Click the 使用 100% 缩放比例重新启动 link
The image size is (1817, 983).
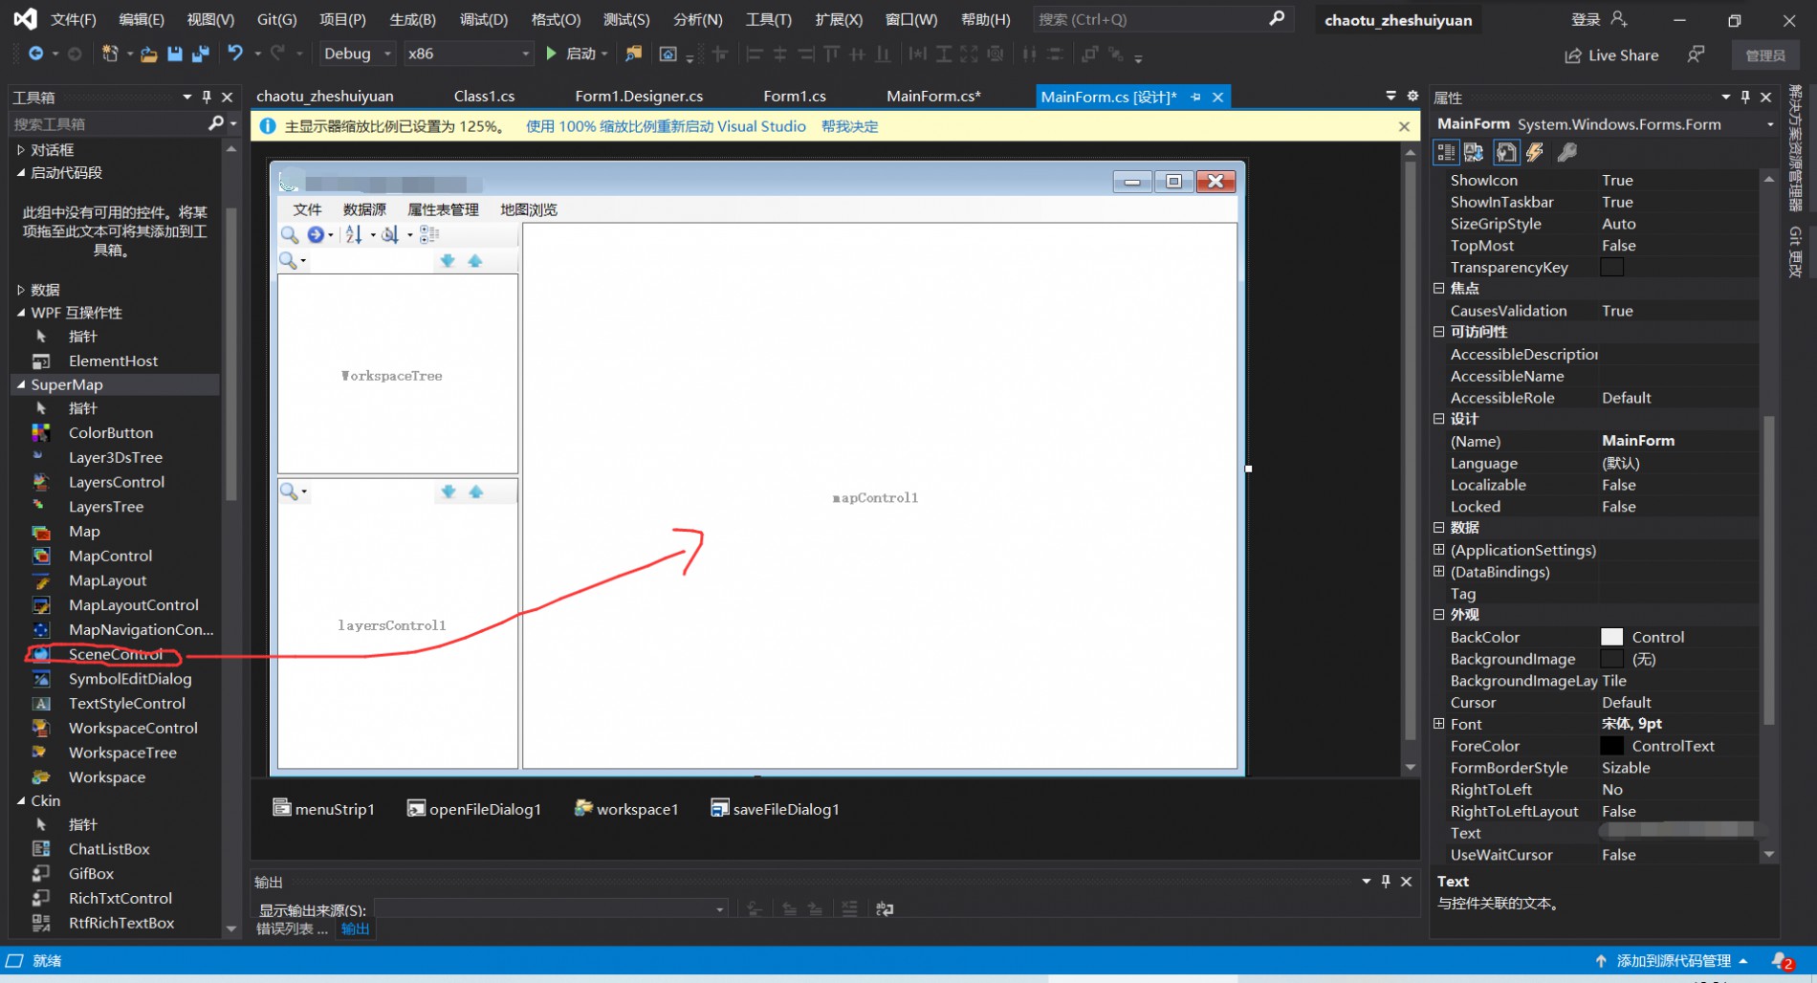click(x=666, y=126)
